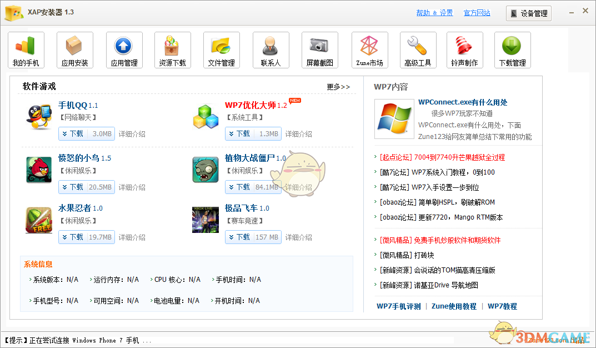Viewport: 596px width, 348px height.
Task: View 详细介绍 for 愤怒的小鸟
Action: (132, 187)
